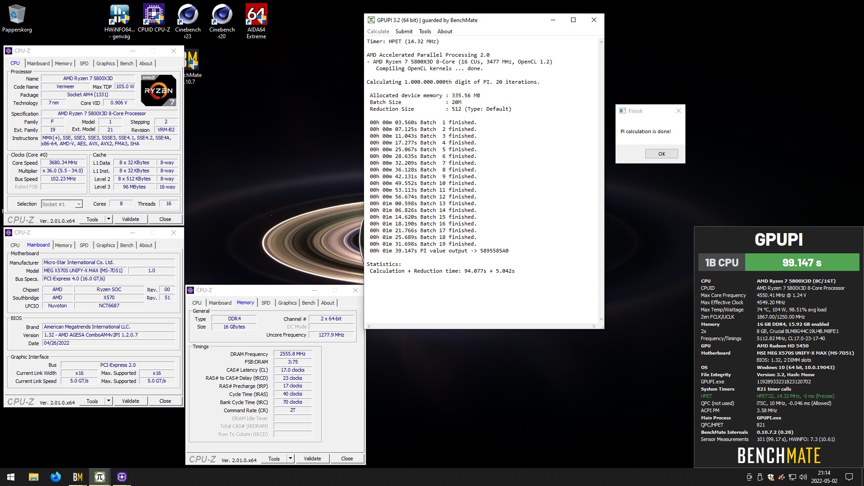Expand Tools arrow in CPU-Z Memory window
This screenshot has width=864, height=486.
290,459
